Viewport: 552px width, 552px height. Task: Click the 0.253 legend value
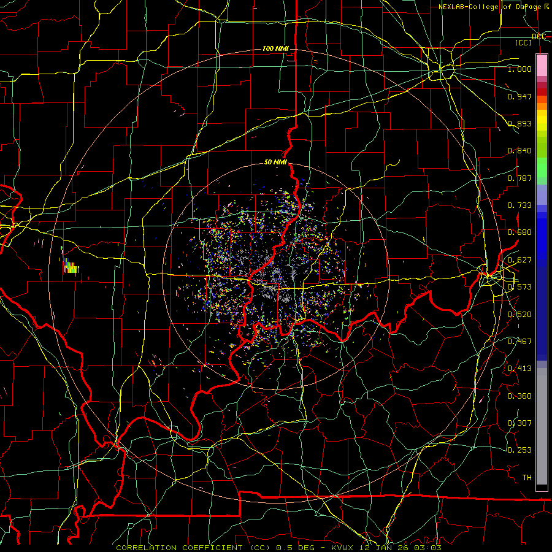click(x=519, y=450)
